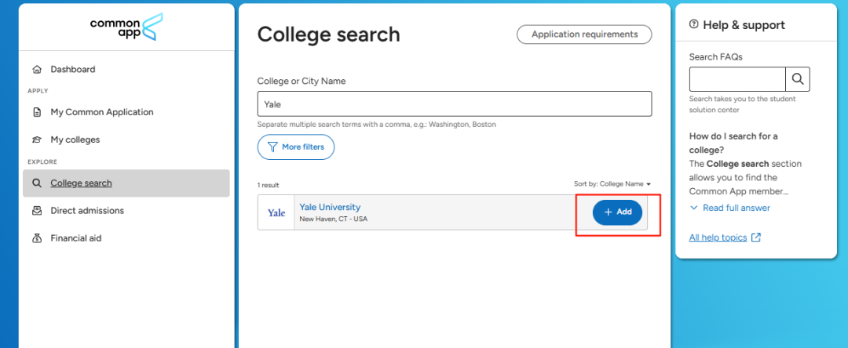
Task: Click the Dashboard home icon
Action: pos(37,70)
